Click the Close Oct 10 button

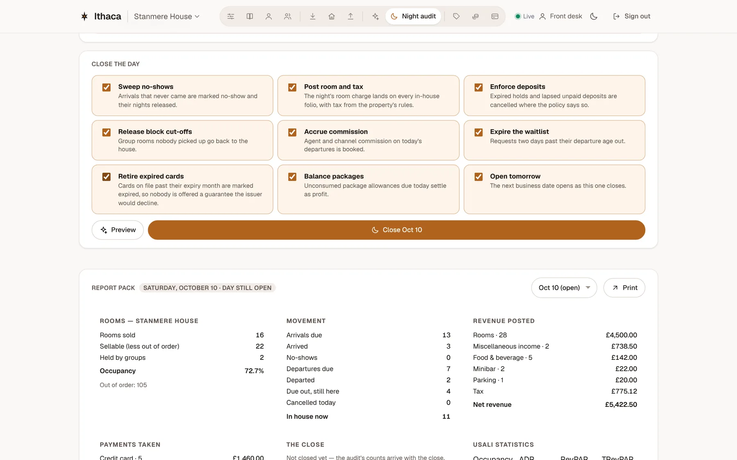(x=396, y=230)
